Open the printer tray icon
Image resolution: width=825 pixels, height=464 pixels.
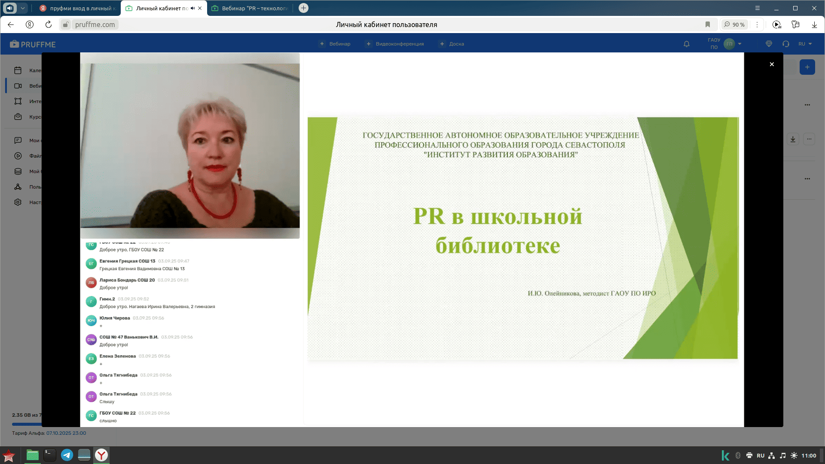point(749,455)
